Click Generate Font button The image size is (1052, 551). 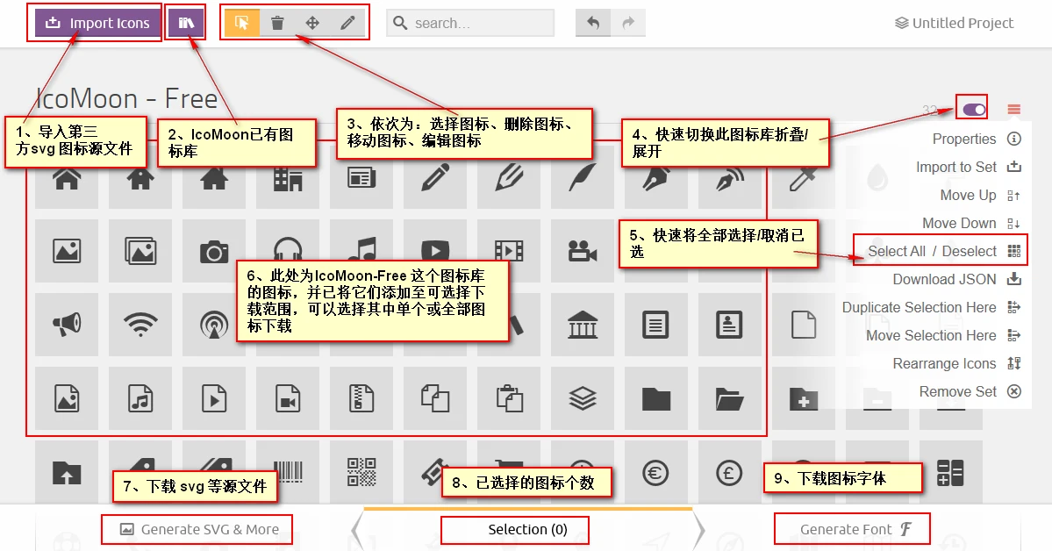pyautogui.click(x=855, y=530)
